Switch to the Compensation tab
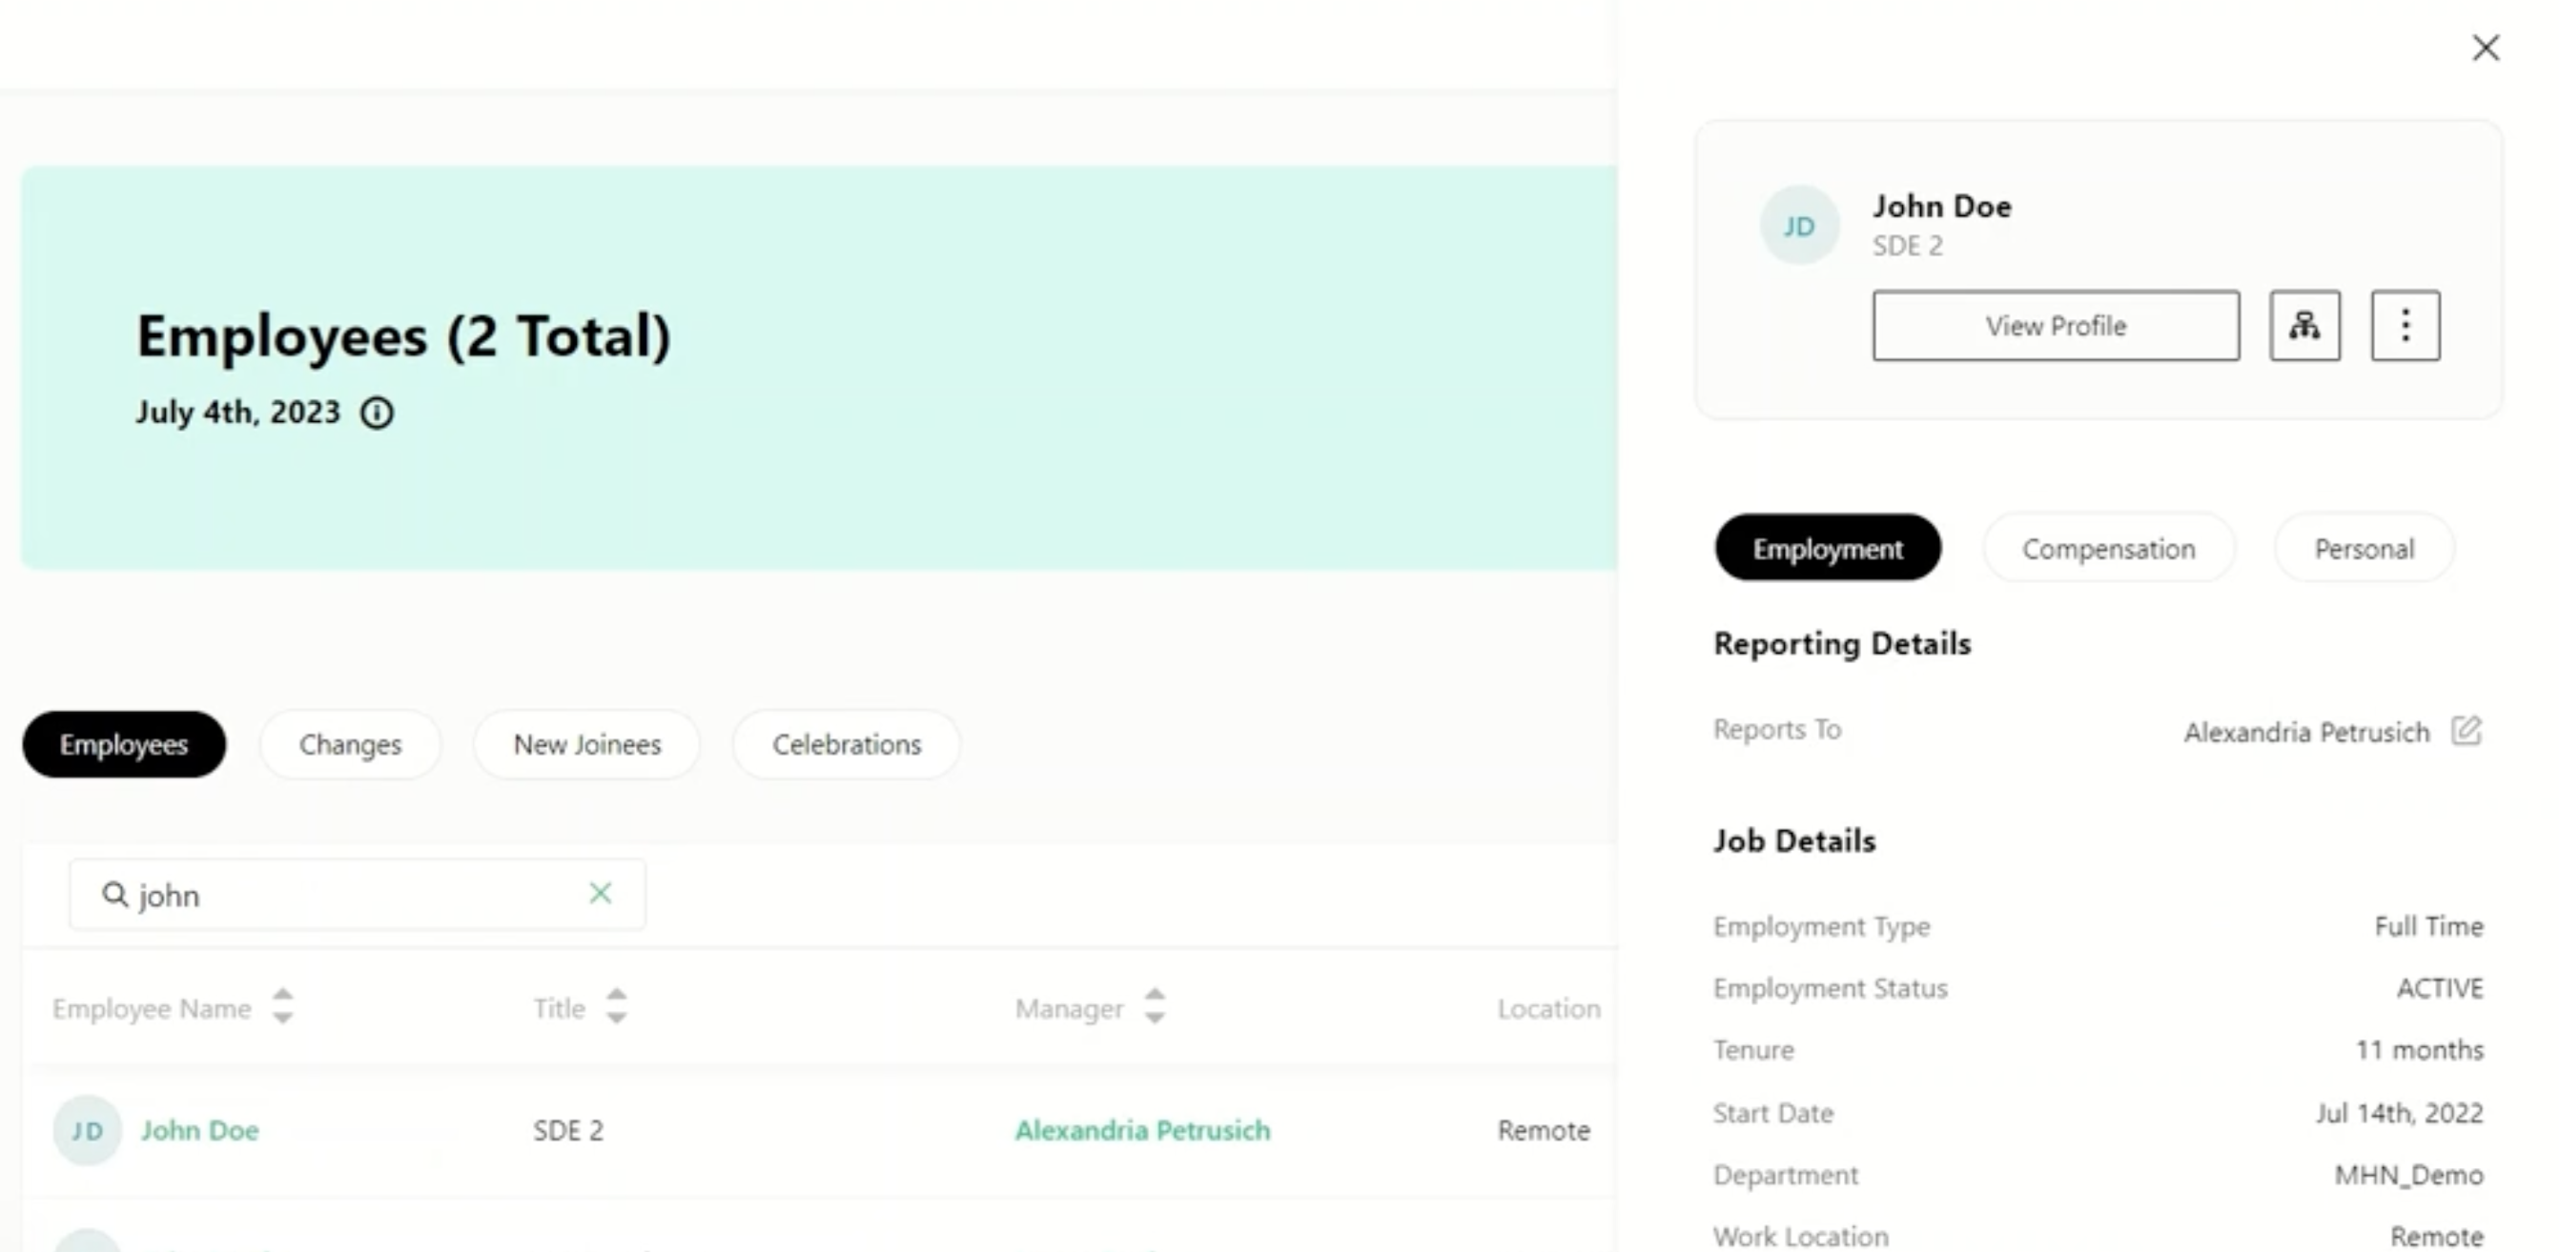The height and width of the screenshot is (1252, 2559). coord(2109,548)
